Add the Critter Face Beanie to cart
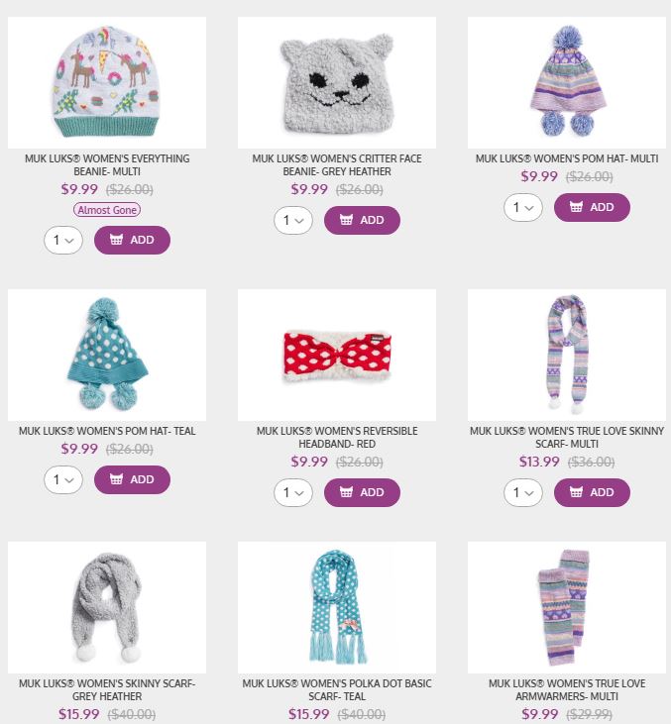Viewport: 671px width, 724px height. point(362,220)
